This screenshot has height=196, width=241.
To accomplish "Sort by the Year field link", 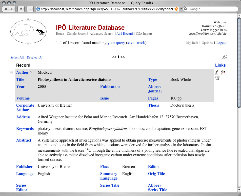I will pyautogui.click(x=21, y=87).
